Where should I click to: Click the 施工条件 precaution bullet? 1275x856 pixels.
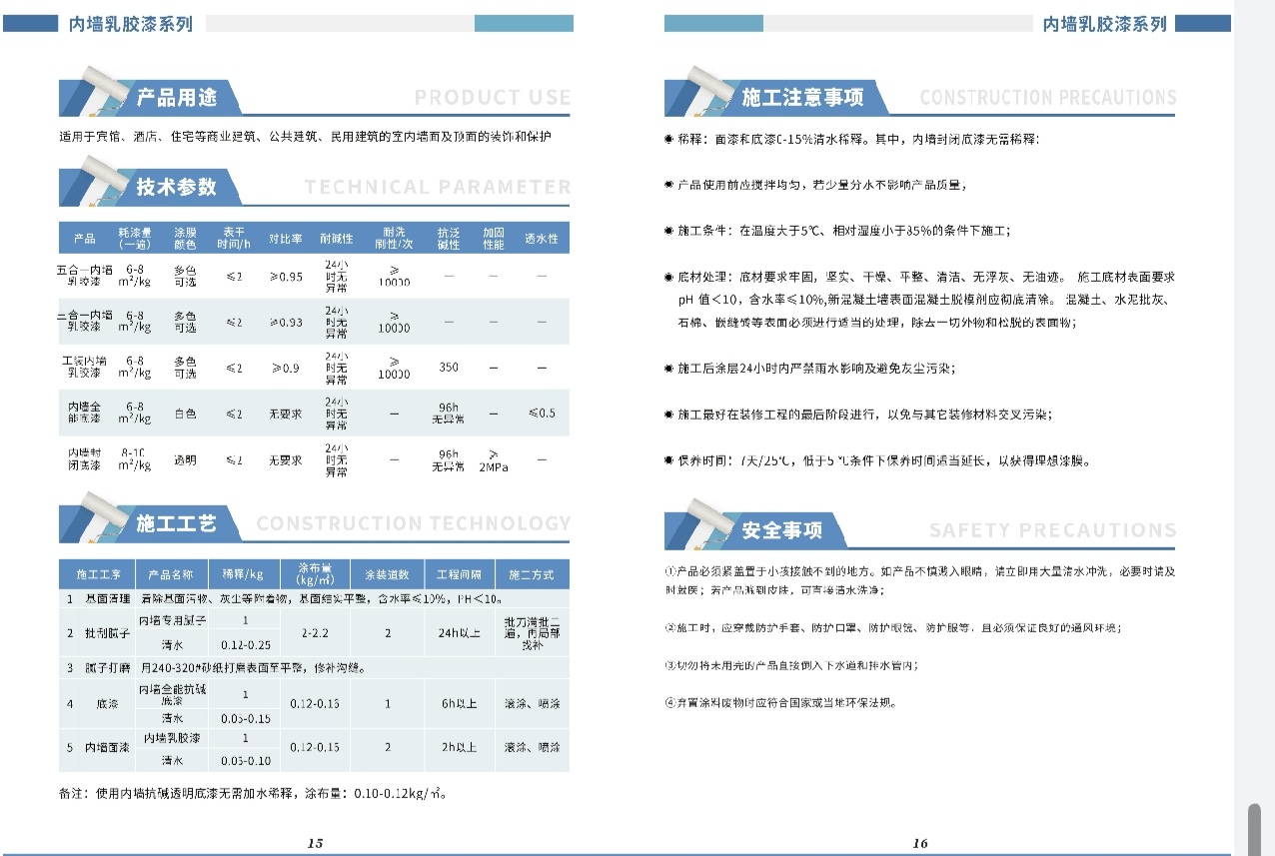[x=837, y=231]
